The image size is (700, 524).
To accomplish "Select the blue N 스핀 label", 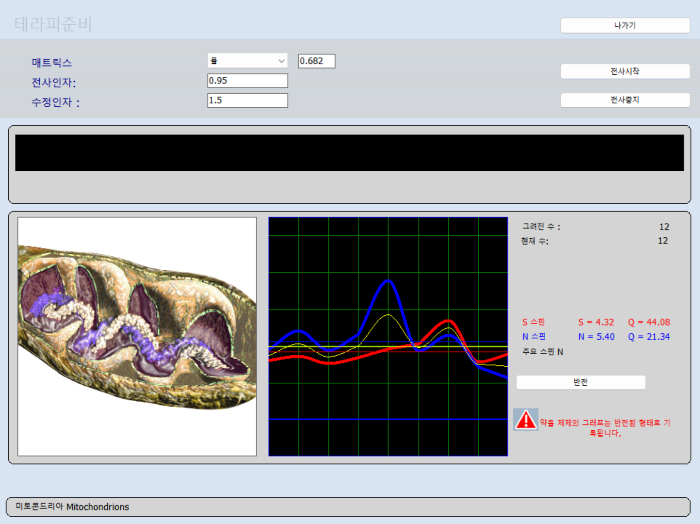I will (534, 337).
